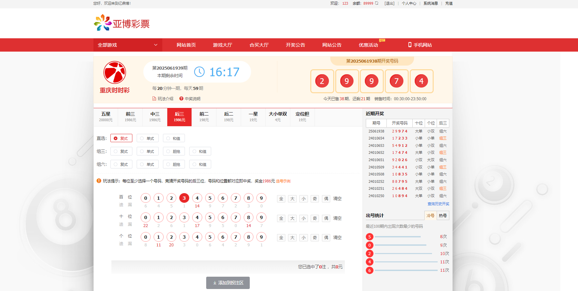Open 游戏大厅 in navigation bar

(222, 45)
